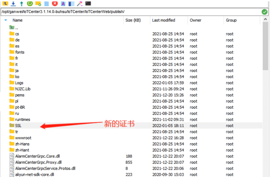271x177 pixels.
Task: Select the SSL folder
Action: (18, 126)
